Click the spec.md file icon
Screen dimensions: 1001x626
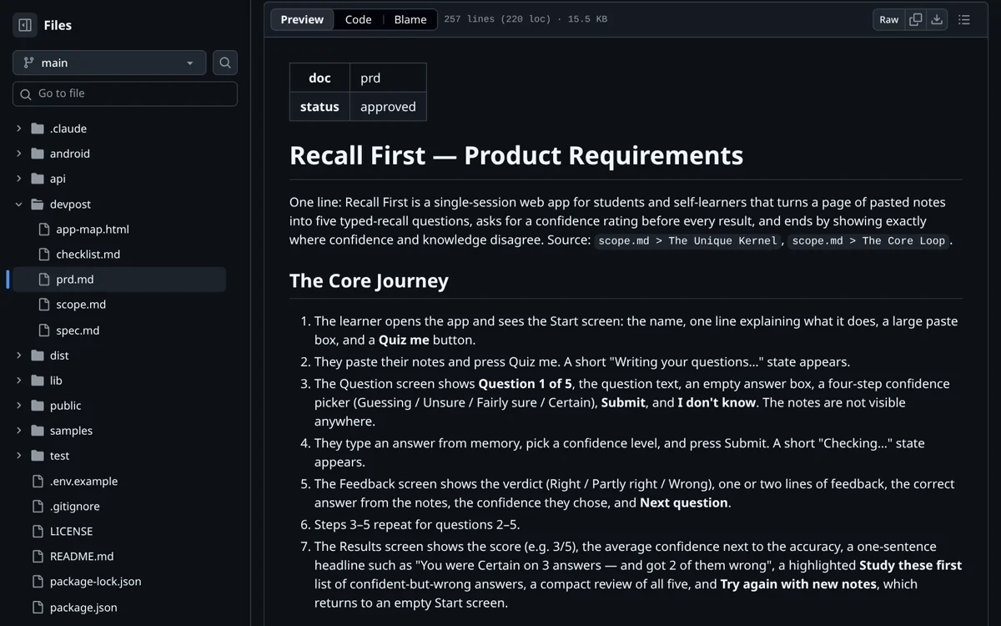(x=44, y=331)
